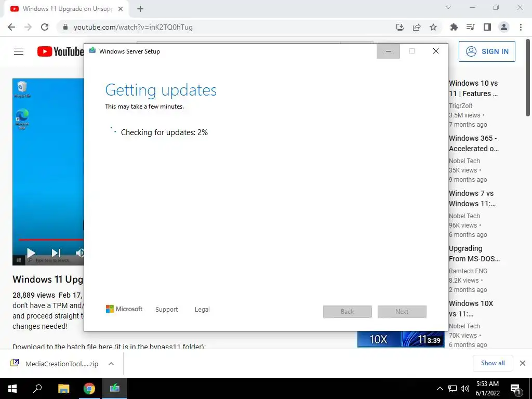Image resolution: width=532 pixels, height=399 pixels.
Task: Reload the YouTube page
Action: click(45, 27)
